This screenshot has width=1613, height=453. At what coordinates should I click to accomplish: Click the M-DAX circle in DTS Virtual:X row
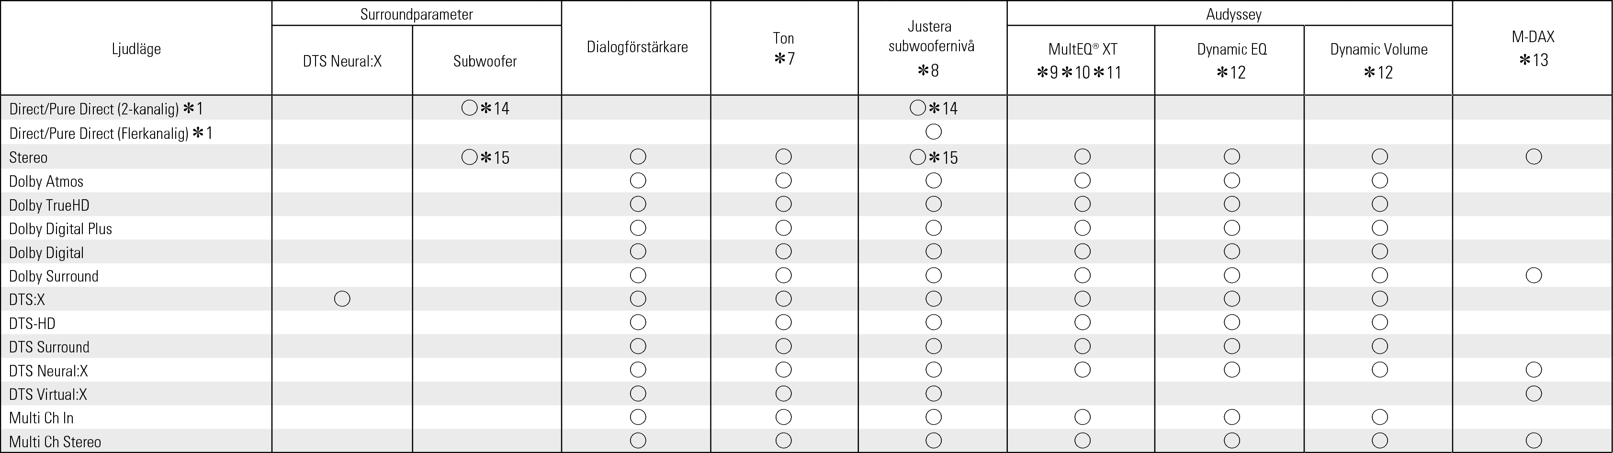point(1534,394)
